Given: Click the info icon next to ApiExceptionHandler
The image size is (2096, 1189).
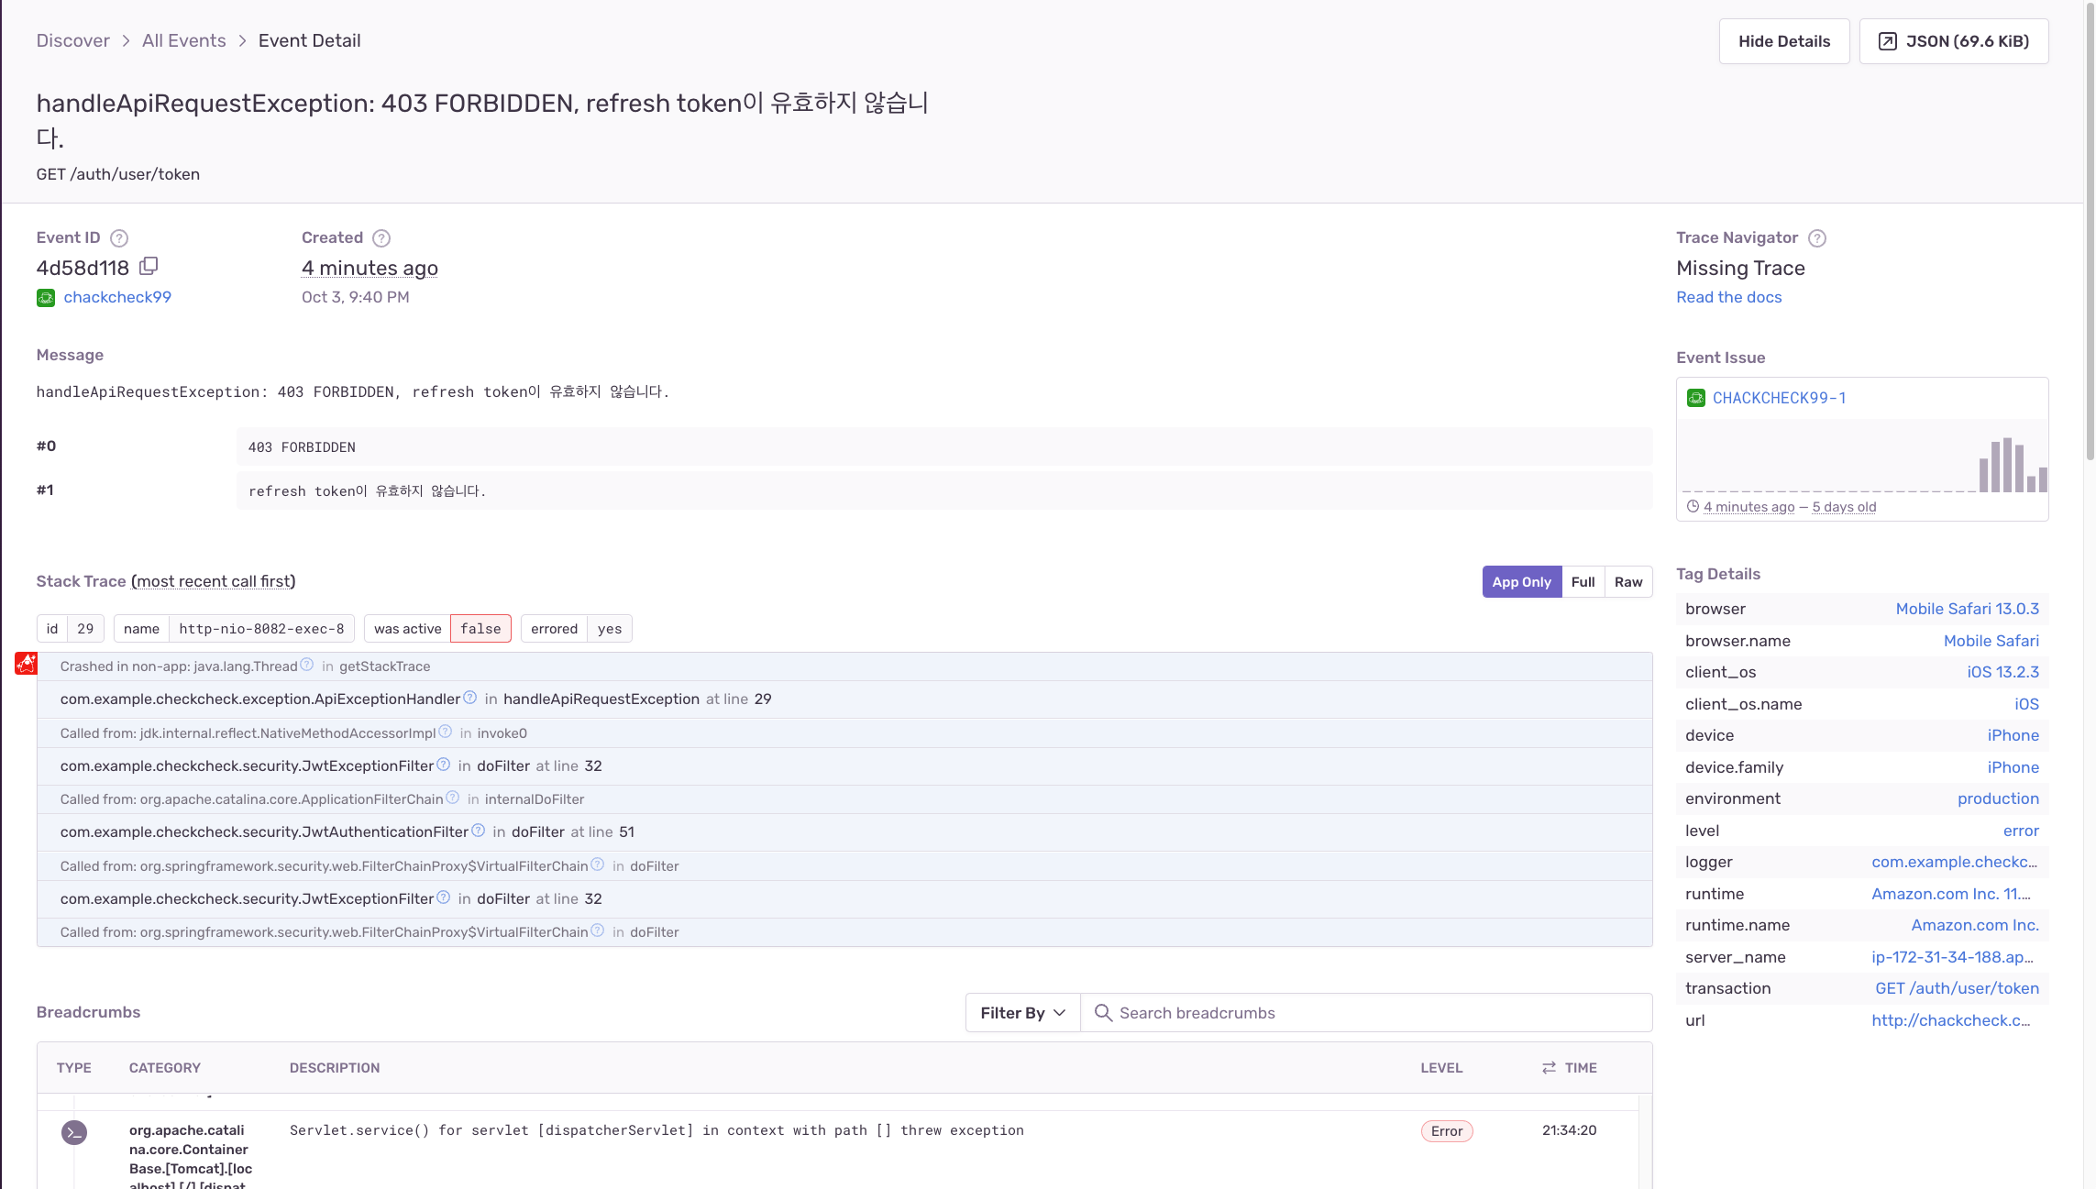Looking at the screenshot, I should coord(470,697).
